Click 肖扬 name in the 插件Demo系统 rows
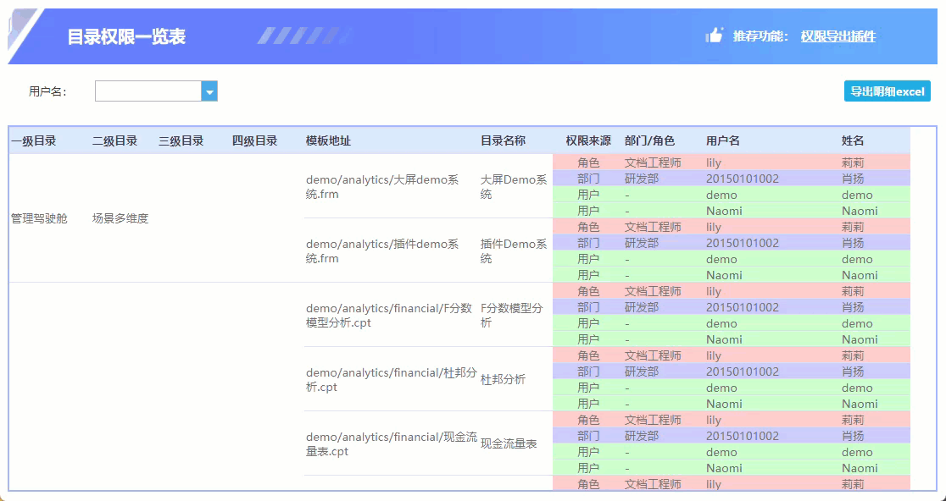Viewport: 946px width, 501px height. click(853, 243)
